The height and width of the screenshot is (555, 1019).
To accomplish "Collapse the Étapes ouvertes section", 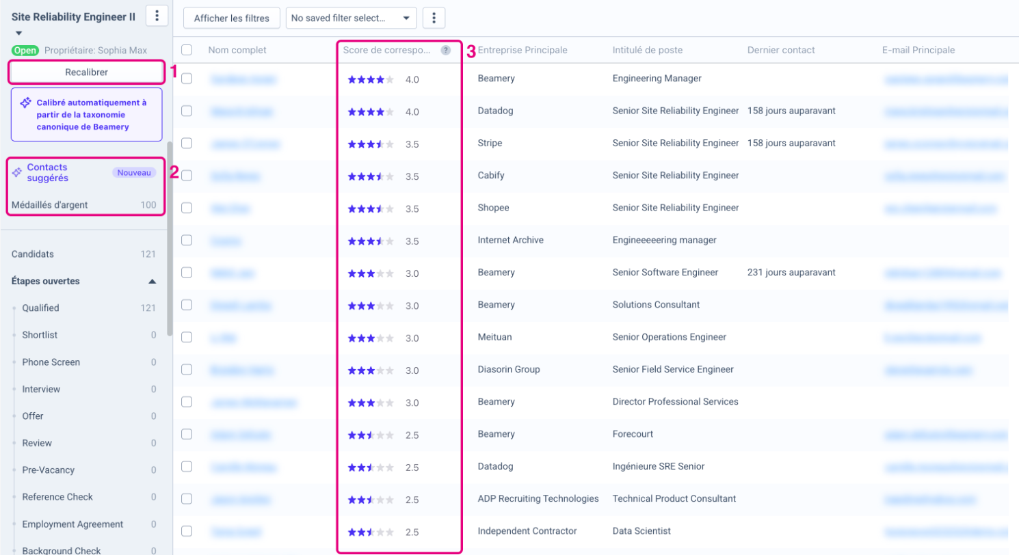I will [x=153, y=281].
